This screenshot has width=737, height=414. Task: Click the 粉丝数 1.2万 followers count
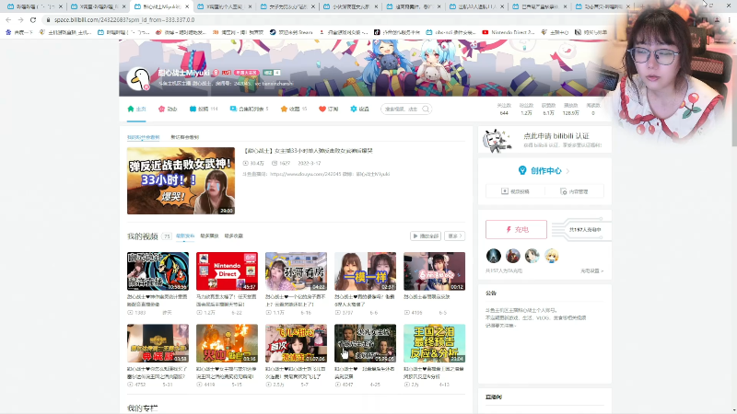point(526,109)
